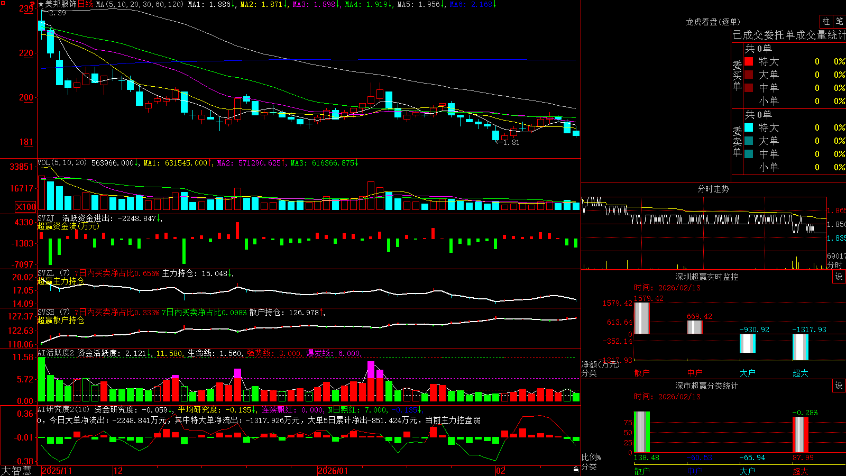846x476 pixels.
Task: Click the 深市超赢分类统计 panel title
Action: tap(706, 386)
